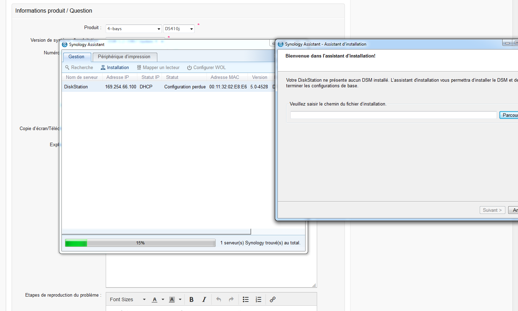Click '1 serveur(s) Synology trouvé(s)' status text
Screen dimensions: 518x311
tap(260, 243)
